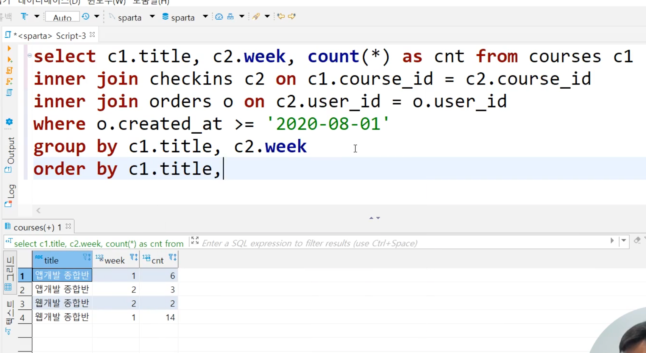Open the 윈도우(W) menu
This screenshot has width=646, height=353.
(x=106, y=2)
